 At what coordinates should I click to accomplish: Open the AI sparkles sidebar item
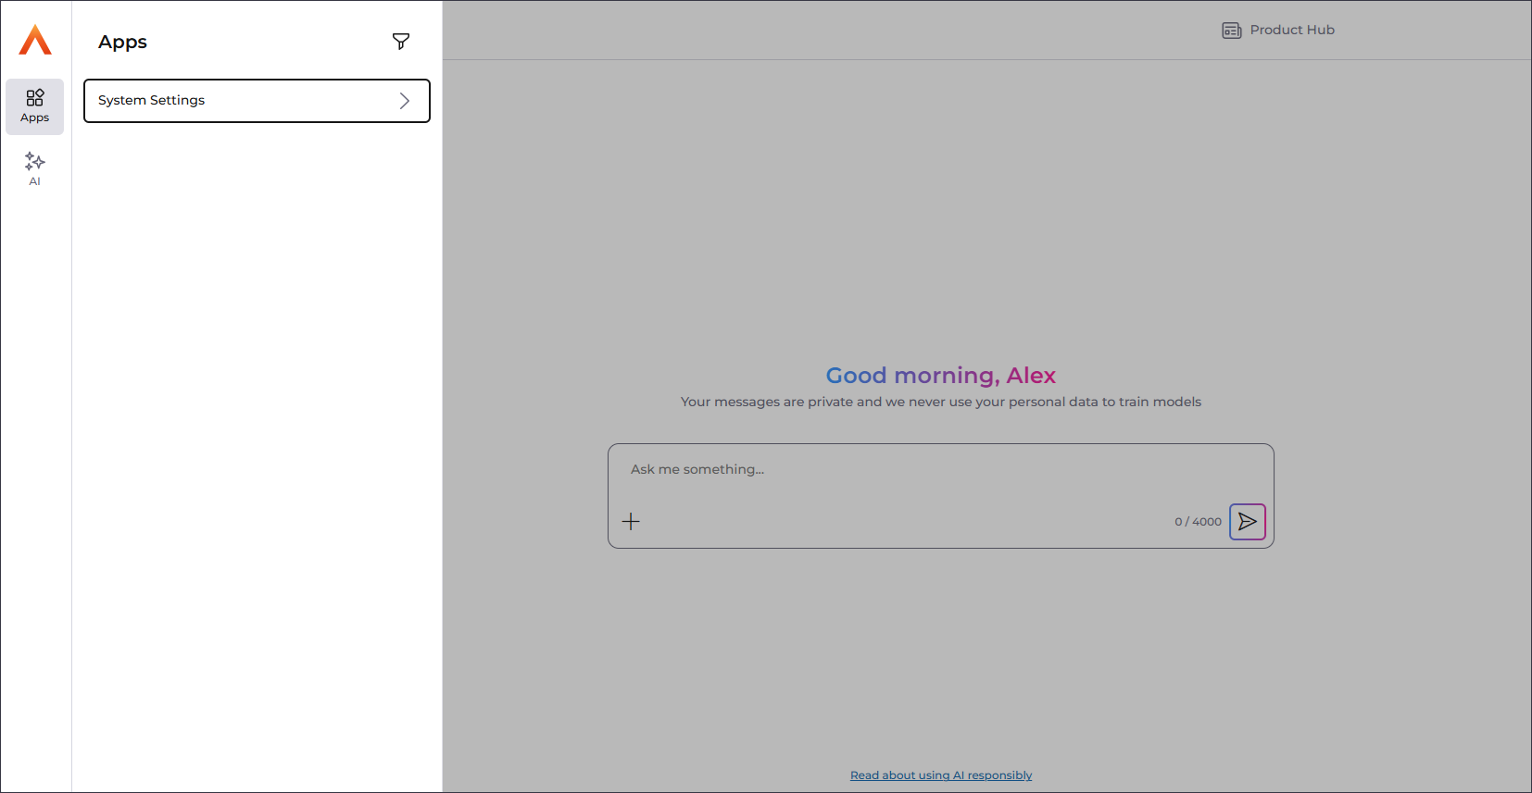point(35,169)
